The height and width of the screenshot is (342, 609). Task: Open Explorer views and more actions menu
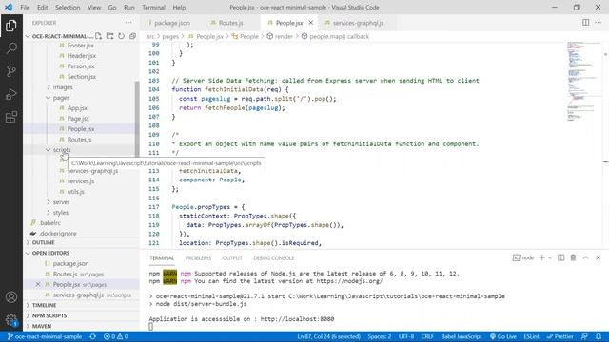(x=128, y=23)
